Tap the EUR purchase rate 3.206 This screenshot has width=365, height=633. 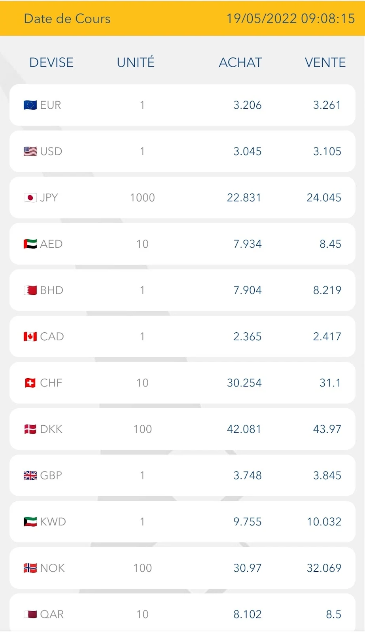click(x=247, y=105)
